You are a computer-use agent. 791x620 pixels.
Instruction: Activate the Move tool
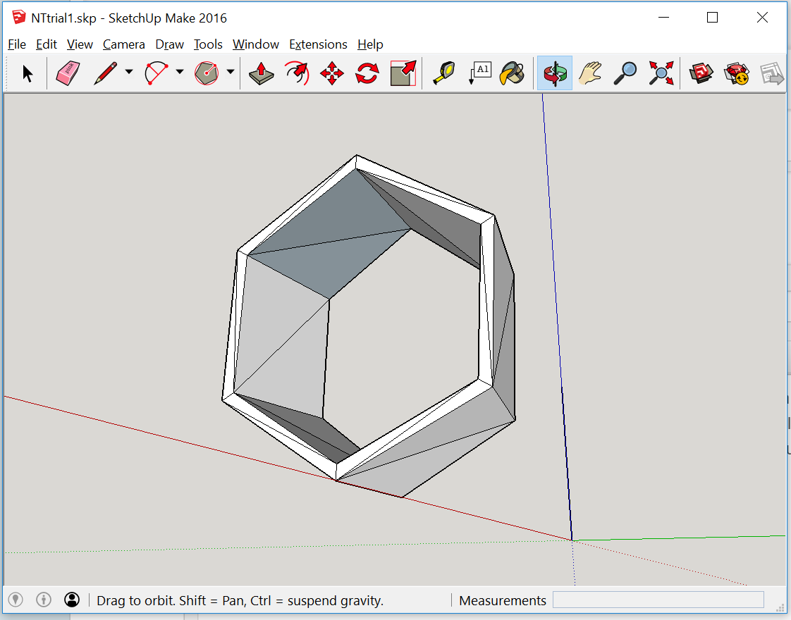pyautogui.click(x=331, y=73)
